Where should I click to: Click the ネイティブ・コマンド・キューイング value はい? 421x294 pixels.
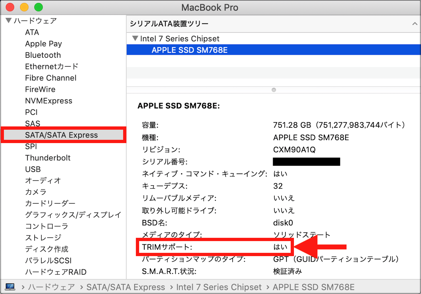point(280,174)
